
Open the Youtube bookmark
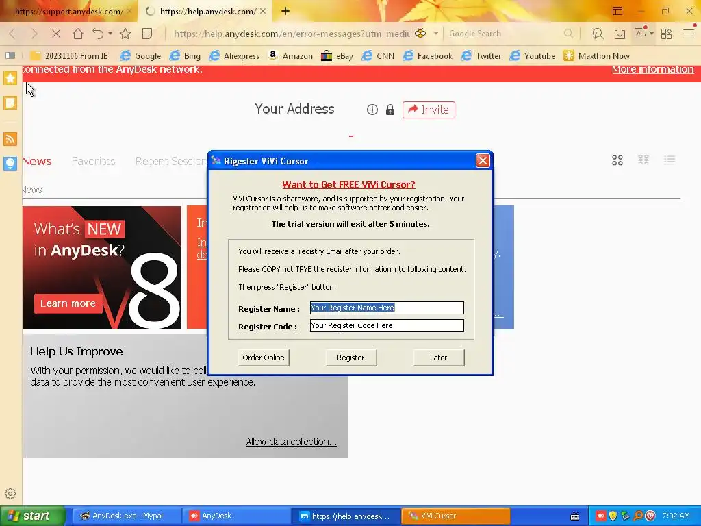point(533,56)
